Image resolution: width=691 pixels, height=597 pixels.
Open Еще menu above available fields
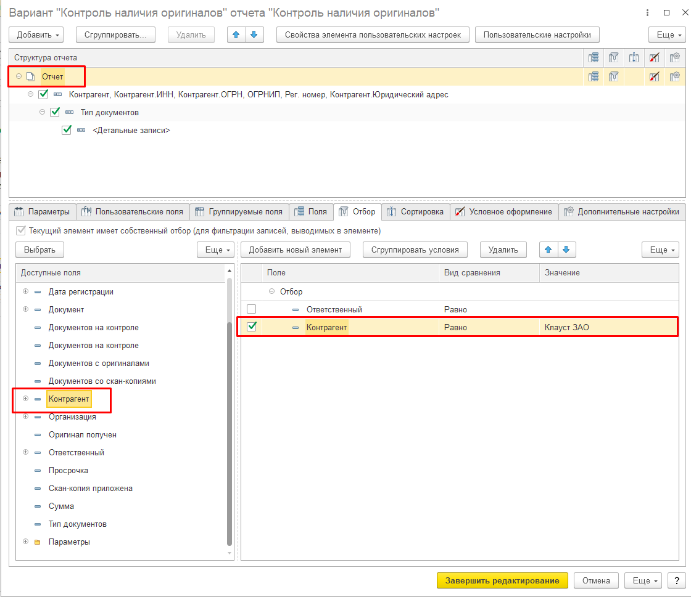coord(215,250)
